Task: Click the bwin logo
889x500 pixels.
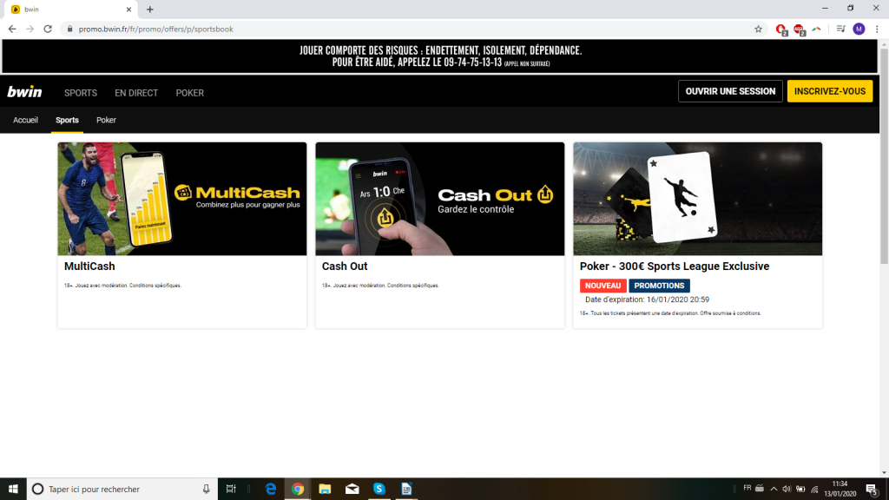Action: point(24,92)
